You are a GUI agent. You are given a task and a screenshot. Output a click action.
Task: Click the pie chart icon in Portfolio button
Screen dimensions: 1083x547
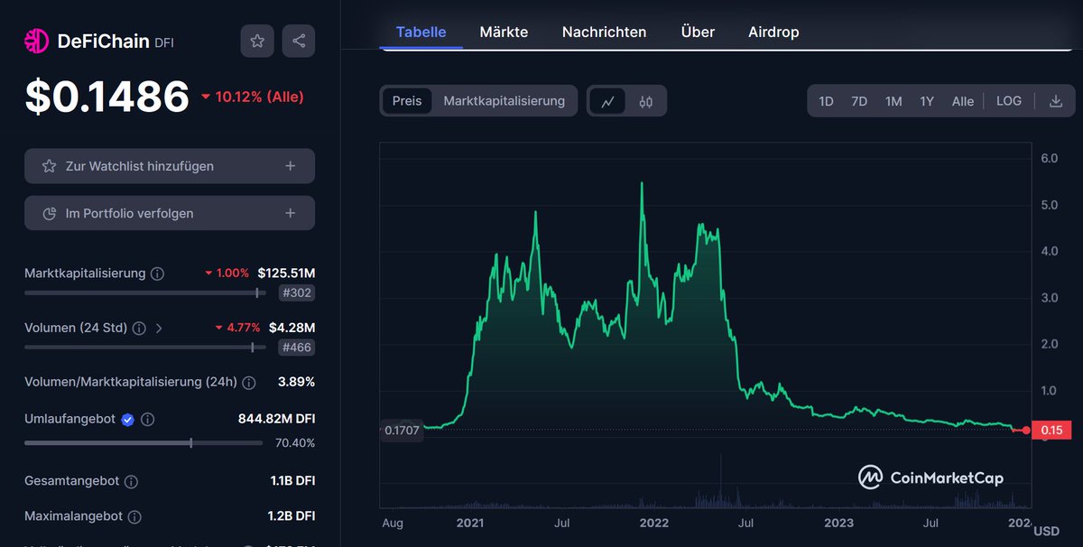(50, 214)
